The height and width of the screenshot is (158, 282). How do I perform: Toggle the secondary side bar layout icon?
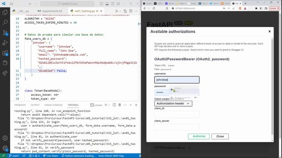click(113, 4)
